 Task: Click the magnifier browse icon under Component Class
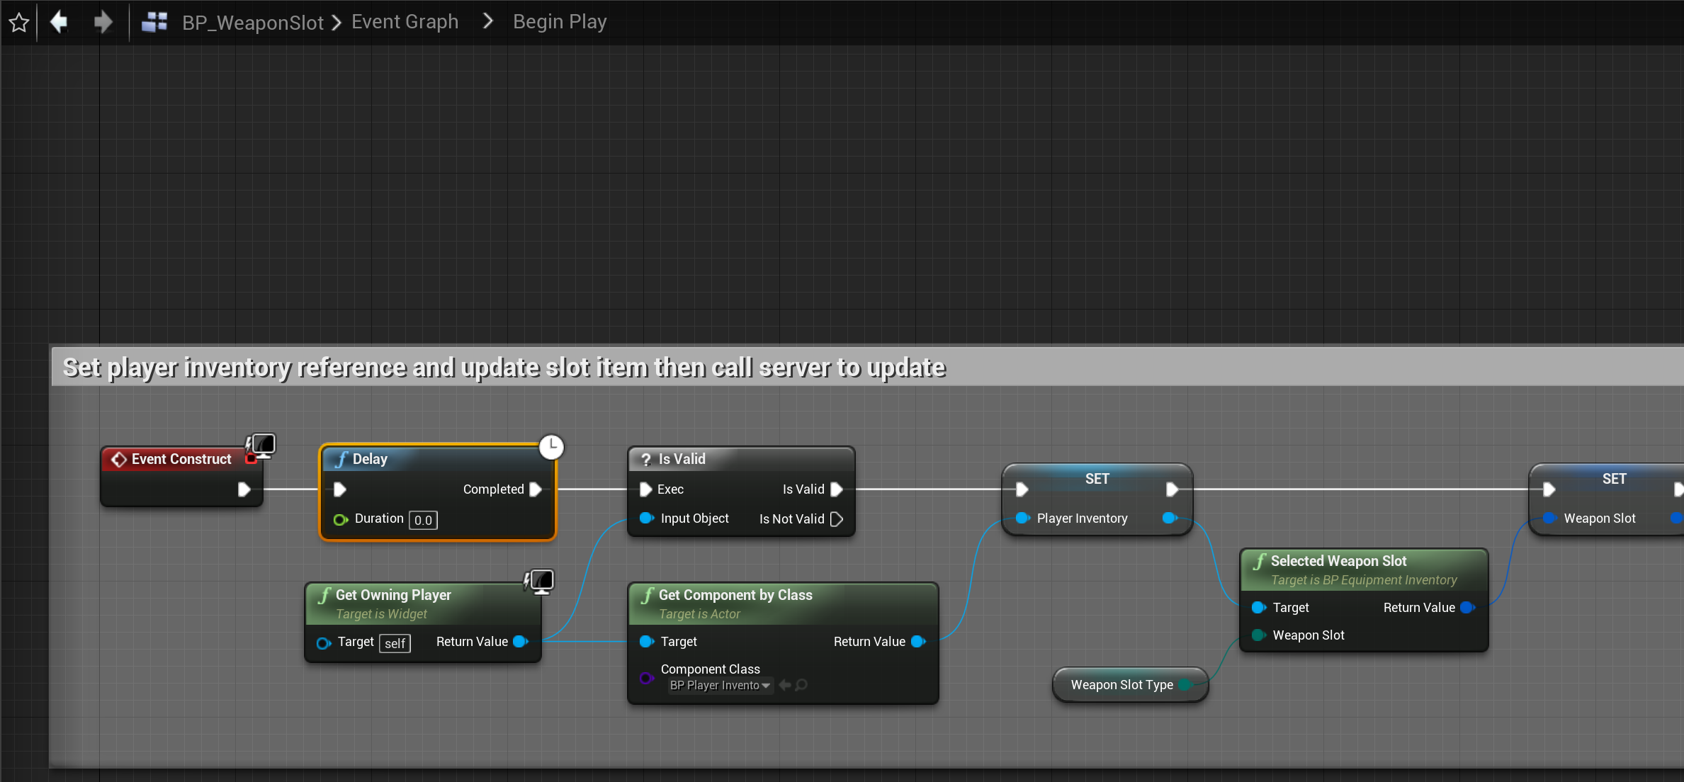coord(801,685)
